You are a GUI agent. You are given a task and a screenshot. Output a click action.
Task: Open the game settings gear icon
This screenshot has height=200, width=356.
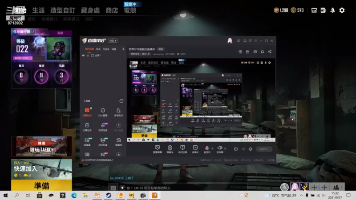[342, 10]
